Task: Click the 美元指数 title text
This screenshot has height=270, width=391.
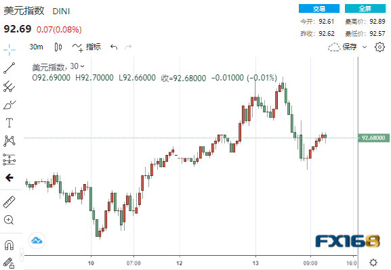Action: click(24, 11)
